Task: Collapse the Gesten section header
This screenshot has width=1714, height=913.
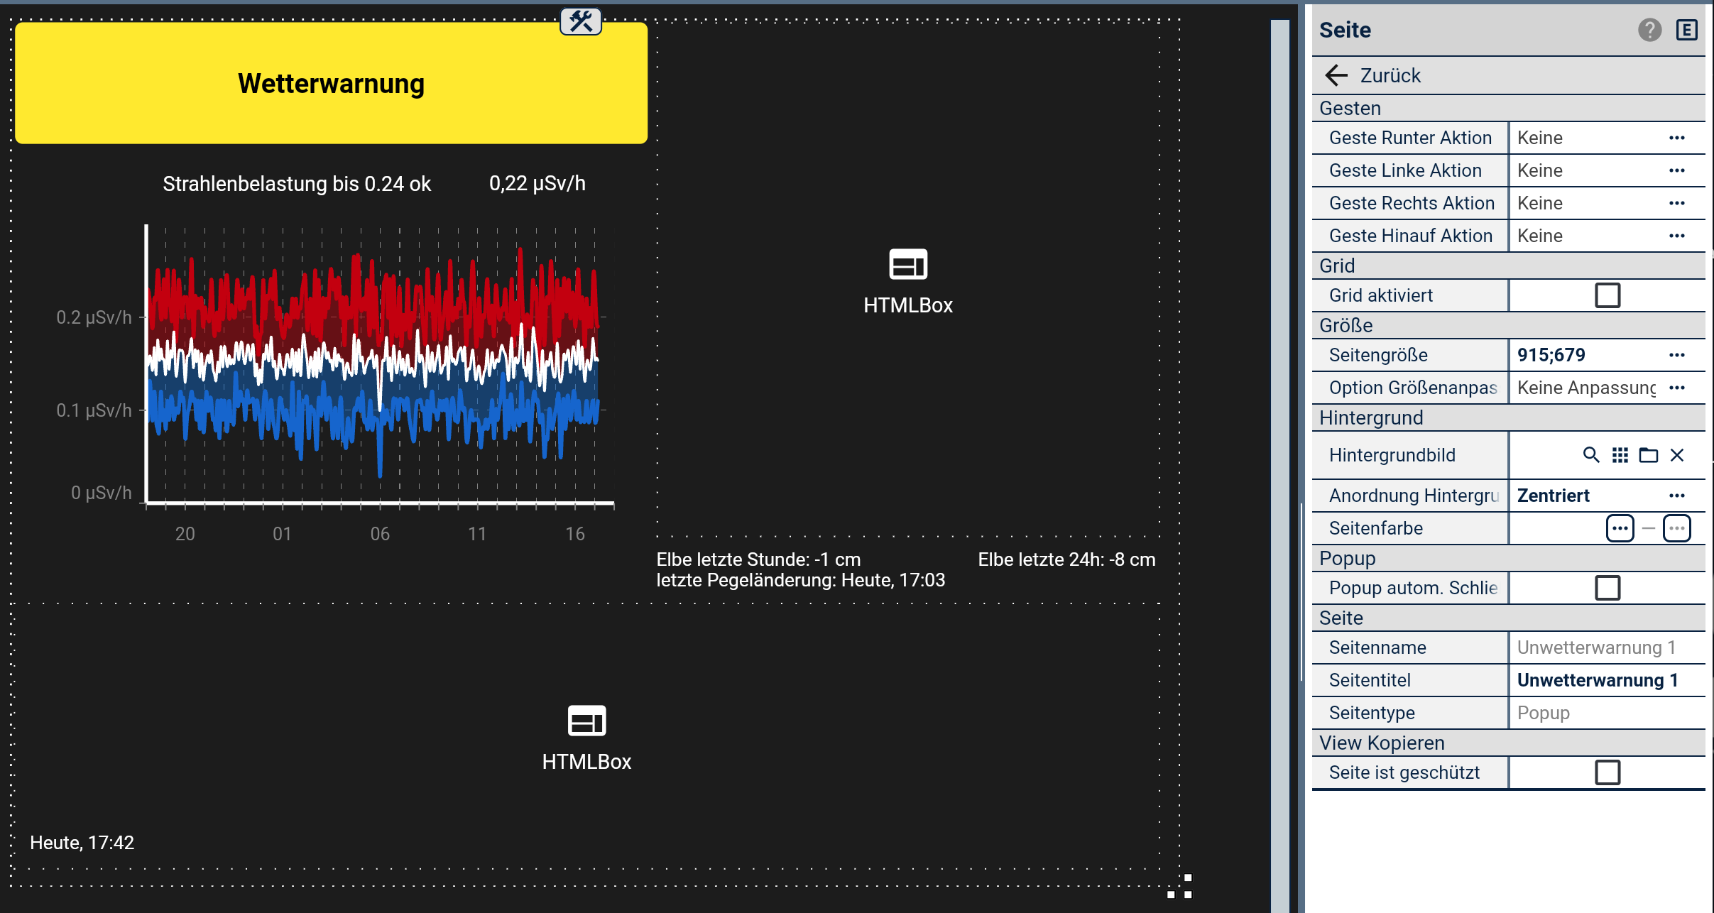Action: (1350, 108)
